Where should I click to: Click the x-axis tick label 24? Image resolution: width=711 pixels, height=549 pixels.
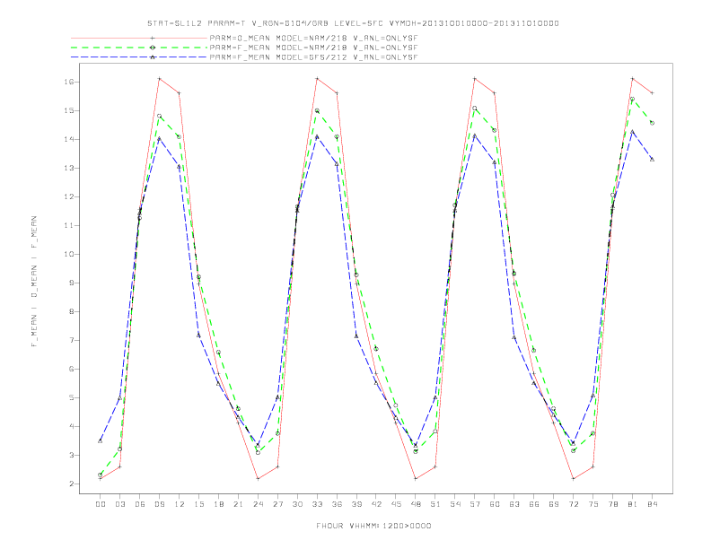[x=258, y=504]
